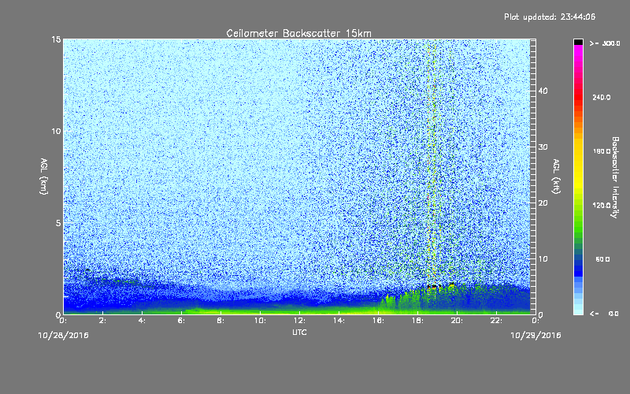630x394 pixels.
Task: Click the 'UTC' x-axis label
Action: [x=299, y=333]
